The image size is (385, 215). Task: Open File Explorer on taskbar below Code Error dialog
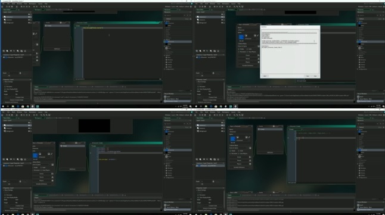click(206, 106)
